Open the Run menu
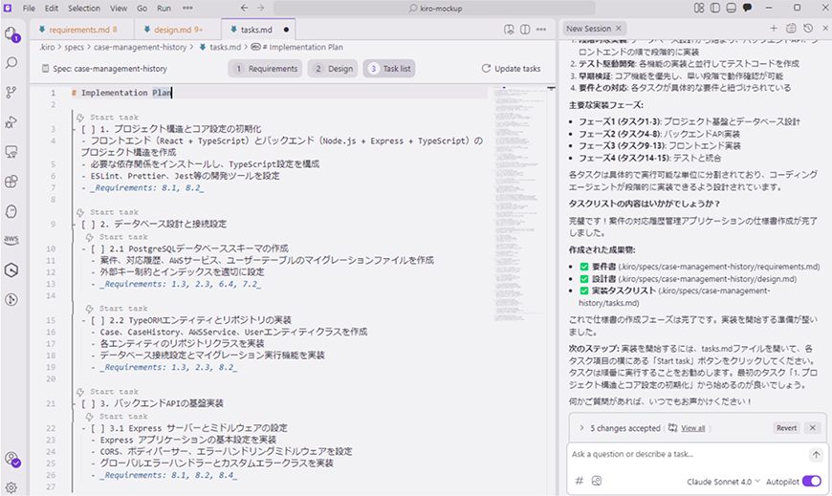Viewport: 832px width, 496px height. point(164,8)
